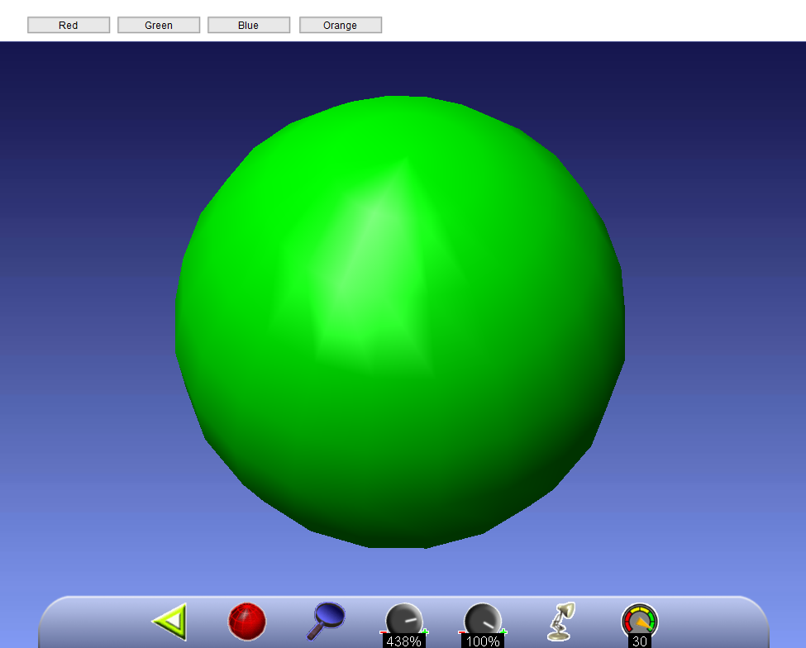Click the 438% value label
This screenshot has width=806, height=648.
pos(404,641)
